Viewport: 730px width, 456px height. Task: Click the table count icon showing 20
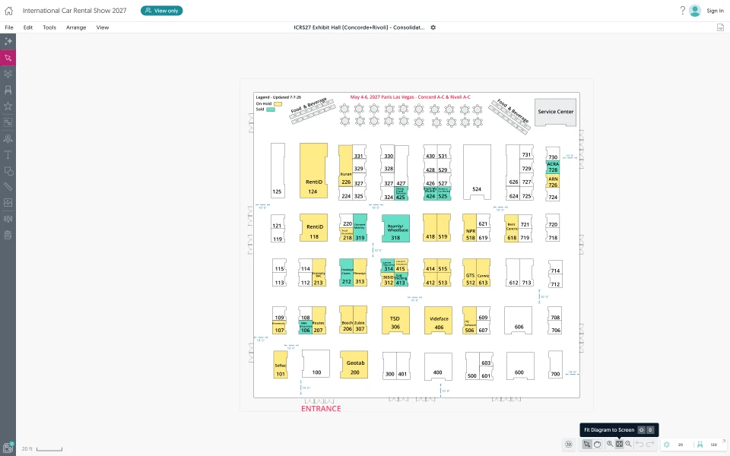pos(667,445)
